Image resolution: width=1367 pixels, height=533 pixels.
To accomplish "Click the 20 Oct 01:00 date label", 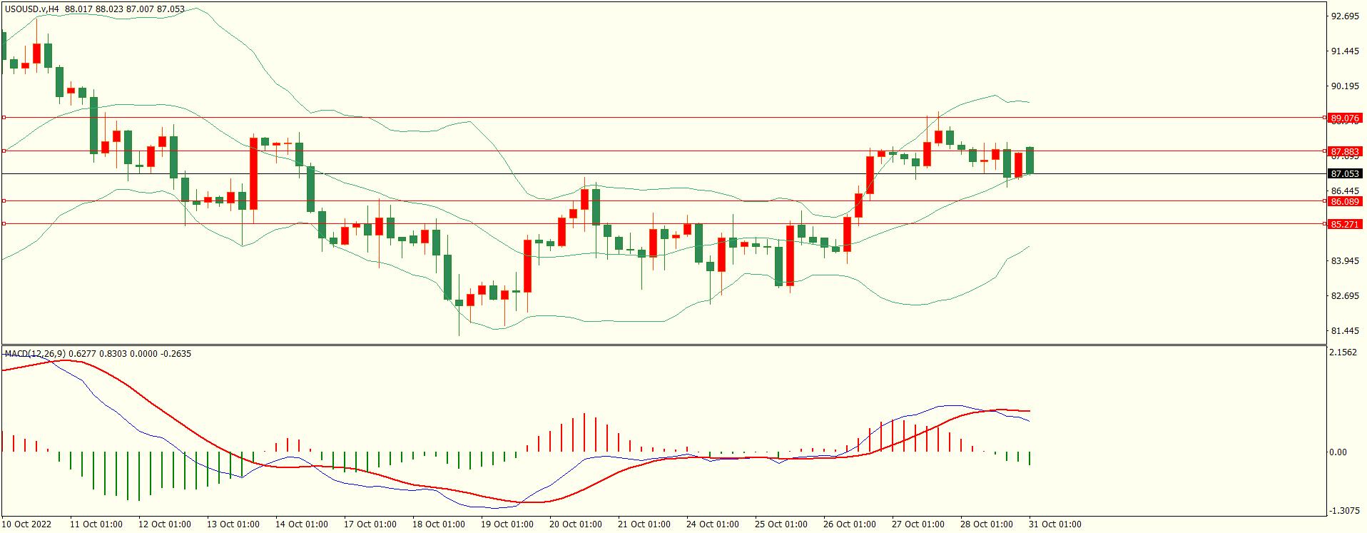I will coord(575,524).
